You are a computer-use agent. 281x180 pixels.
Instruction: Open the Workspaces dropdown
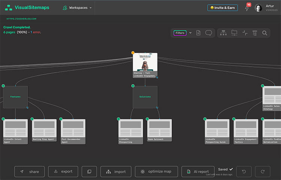(x=77, y=8)
